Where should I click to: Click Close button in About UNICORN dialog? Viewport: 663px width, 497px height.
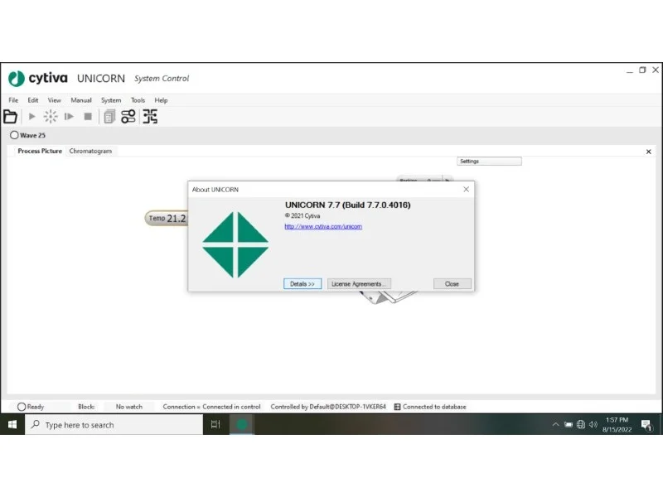[x=452, y=284]
